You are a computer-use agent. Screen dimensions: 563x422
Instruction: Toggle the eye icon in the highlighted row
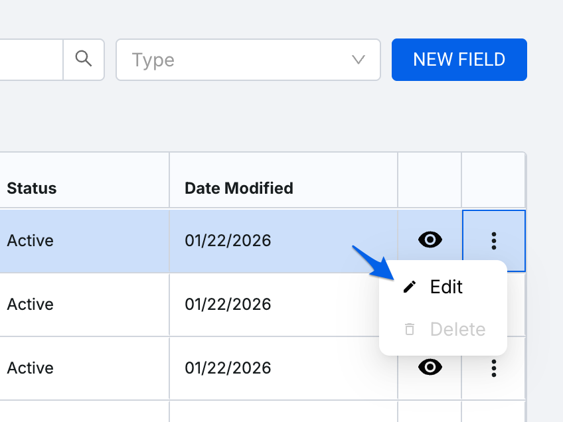[x=430, y=240]
